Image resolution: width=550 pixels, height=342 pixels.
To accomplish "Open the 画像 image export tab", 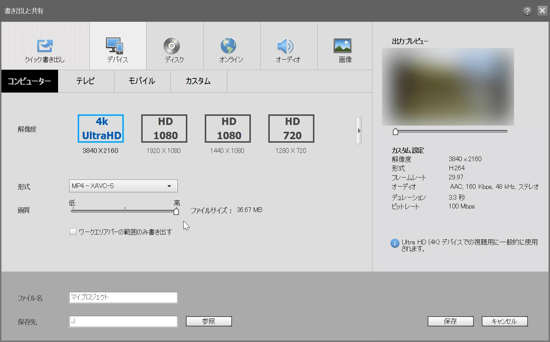I will [345, 46].
